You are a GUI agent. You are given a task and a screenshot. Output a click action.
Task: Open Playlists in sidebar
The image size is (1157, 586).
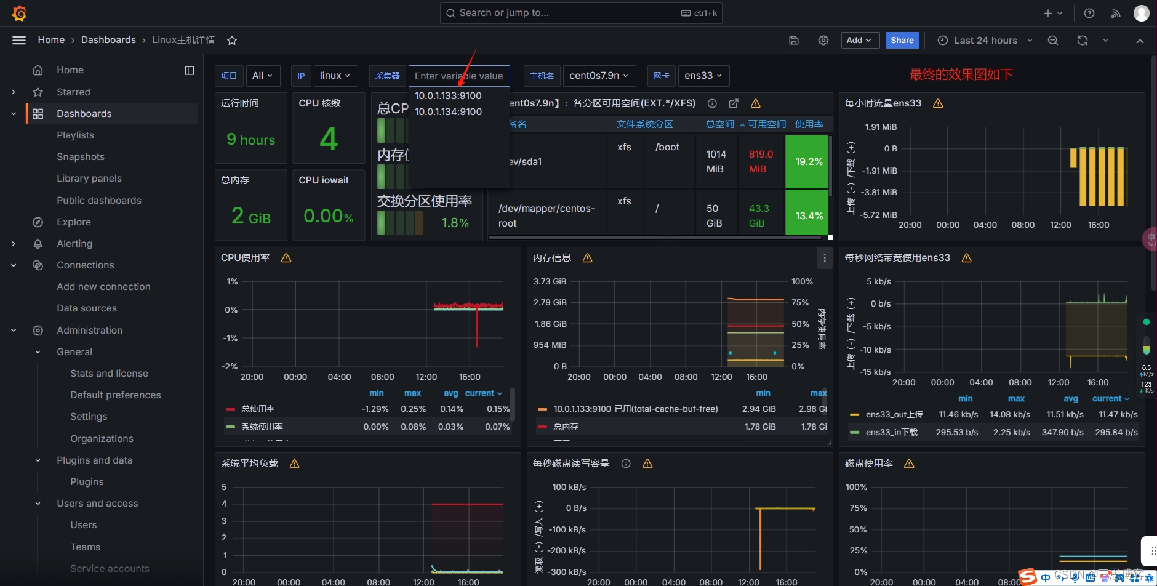[75, 135]
